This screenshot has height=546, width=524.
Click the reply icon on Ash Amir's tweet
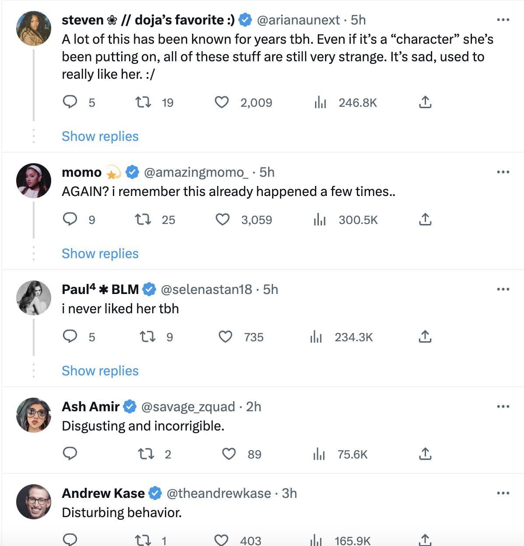[x=70, y=454]
